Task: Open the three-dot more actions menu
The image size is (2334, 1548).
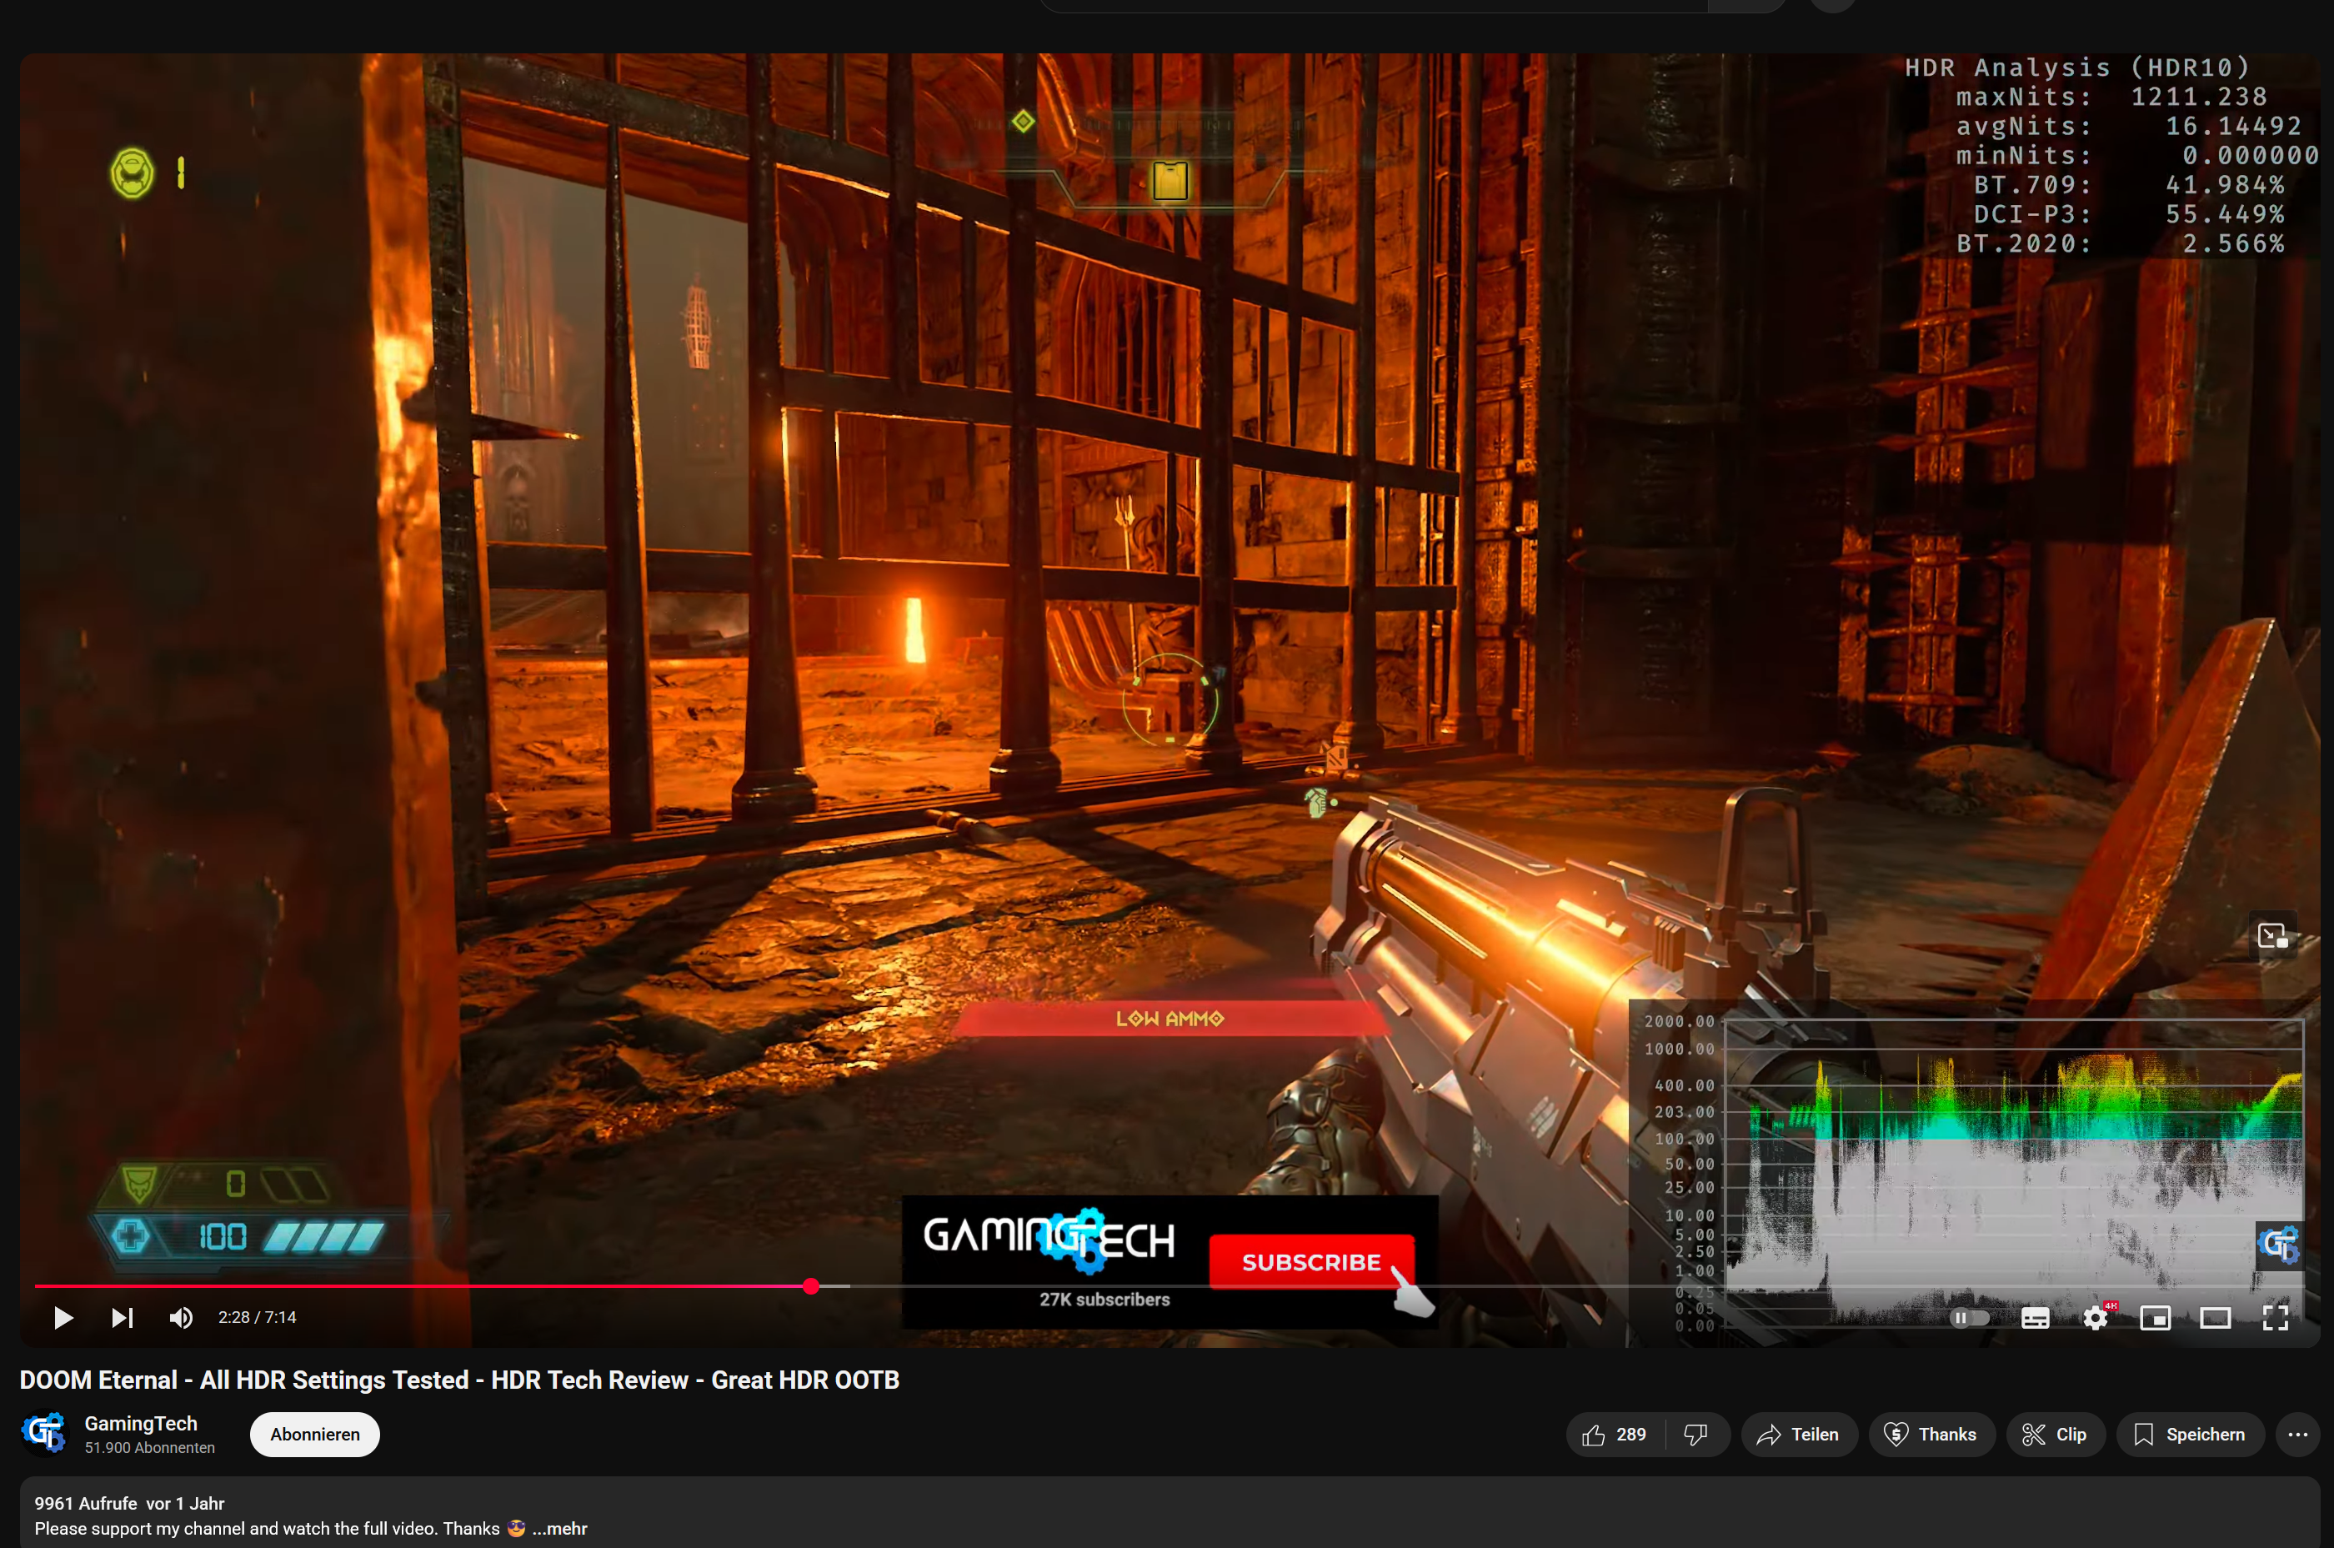Action: click(2297, 1435)
